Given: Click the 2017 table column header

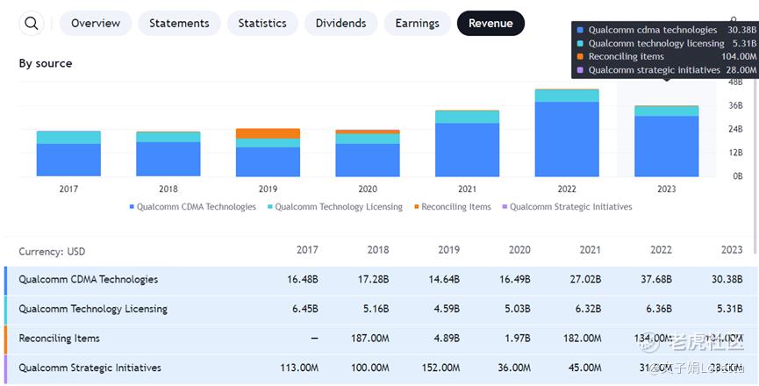Looking at the screenshot, I should 307,250.
